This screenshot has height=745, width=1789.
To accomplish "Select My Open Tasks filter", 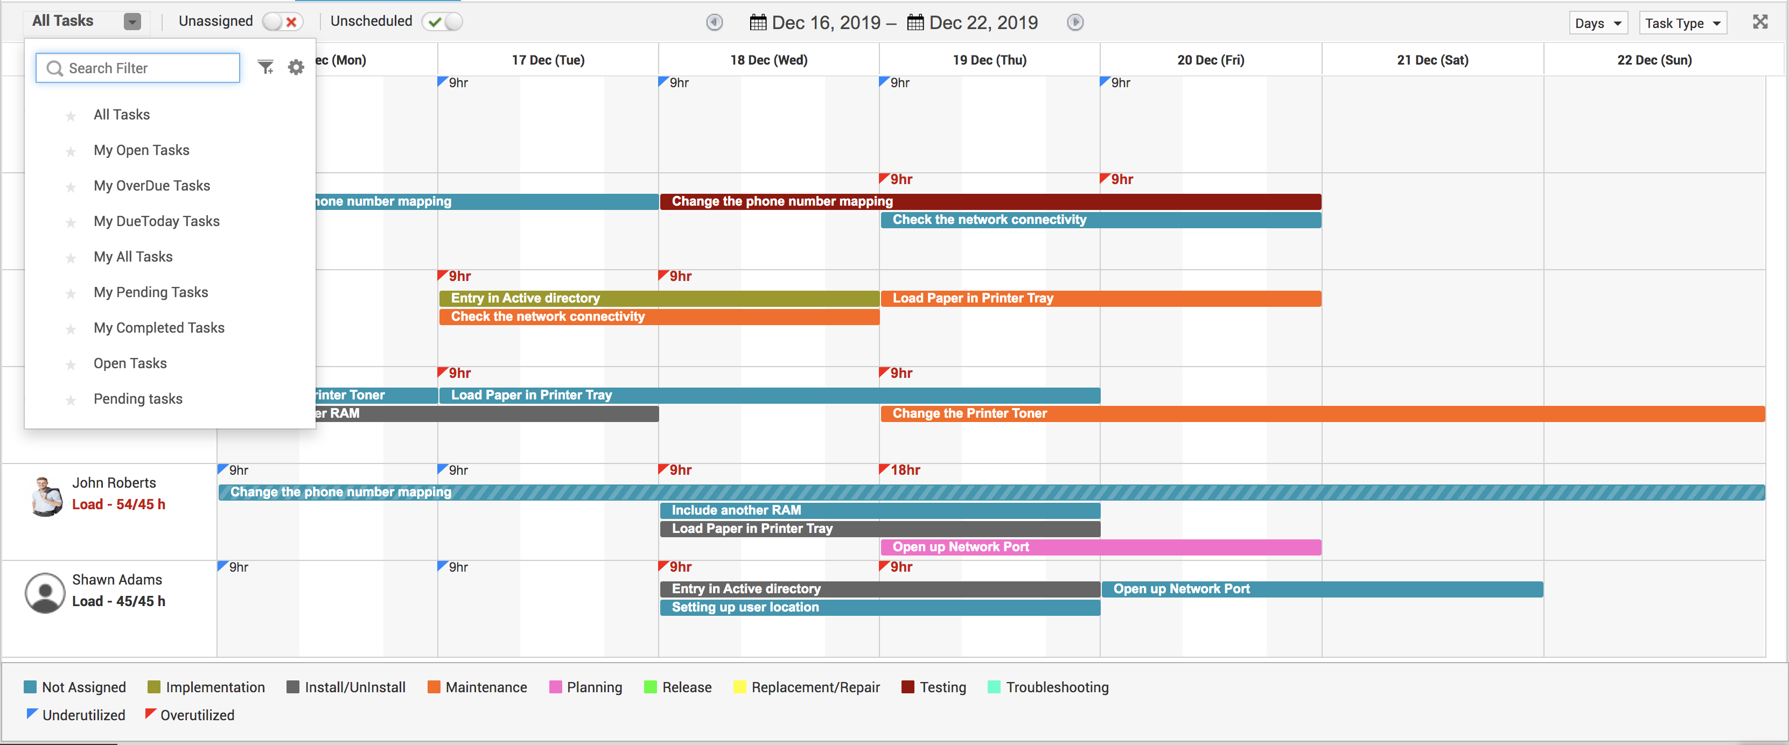I will point(142,150).
